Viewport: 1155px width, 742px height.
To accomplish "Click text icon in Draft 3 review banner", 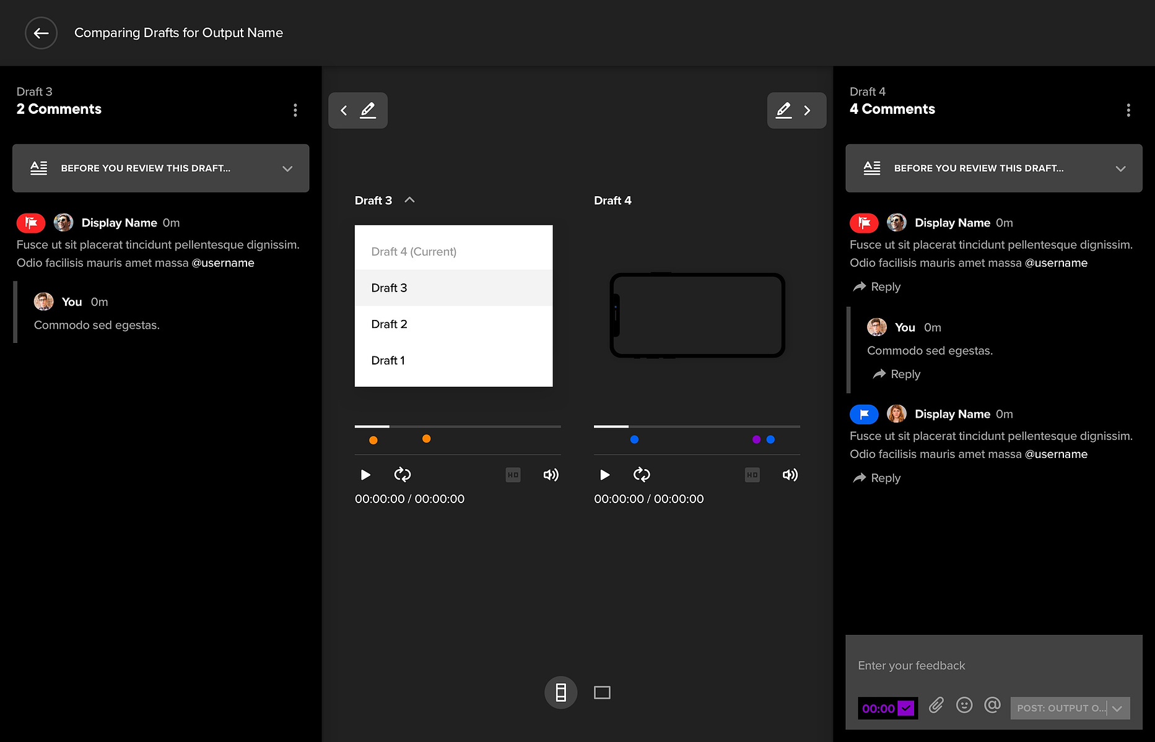I will (x=38, y=168).
